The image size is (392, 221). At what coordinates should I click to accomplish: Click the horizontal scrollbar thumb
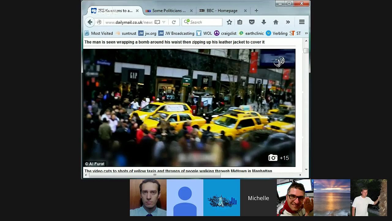[x=155, y=175]
